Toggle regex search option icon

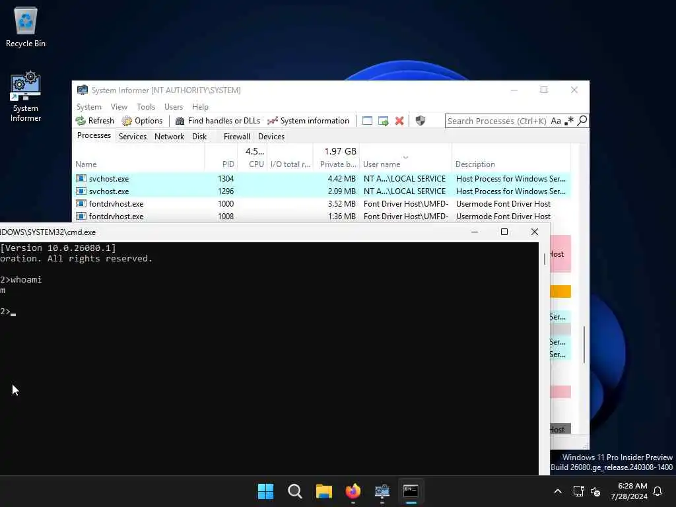570,121
